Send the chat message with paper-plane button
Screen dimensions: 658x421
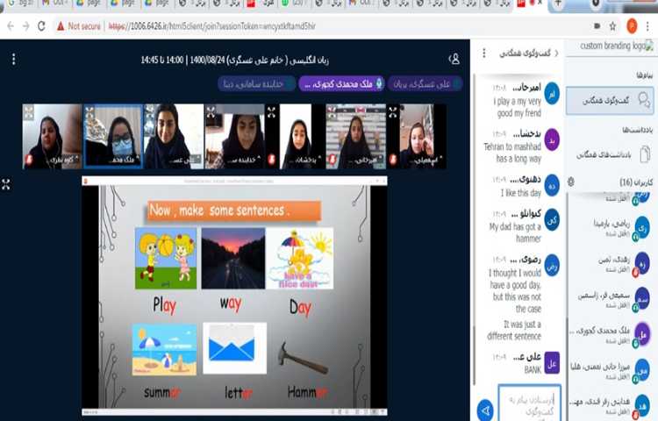485,410
